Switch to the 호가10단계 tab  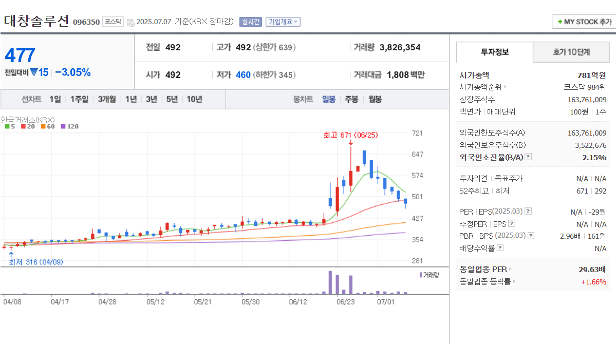click(x=571, y=52)
